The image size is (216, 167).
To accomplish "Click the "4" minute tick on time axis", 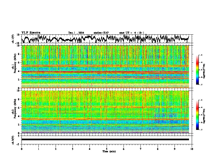I will 89,149.
